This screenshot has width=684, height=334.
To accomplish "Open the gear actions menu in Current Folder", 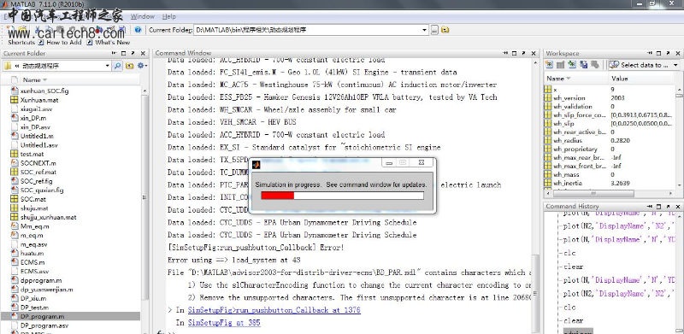I will pos(142,66).
